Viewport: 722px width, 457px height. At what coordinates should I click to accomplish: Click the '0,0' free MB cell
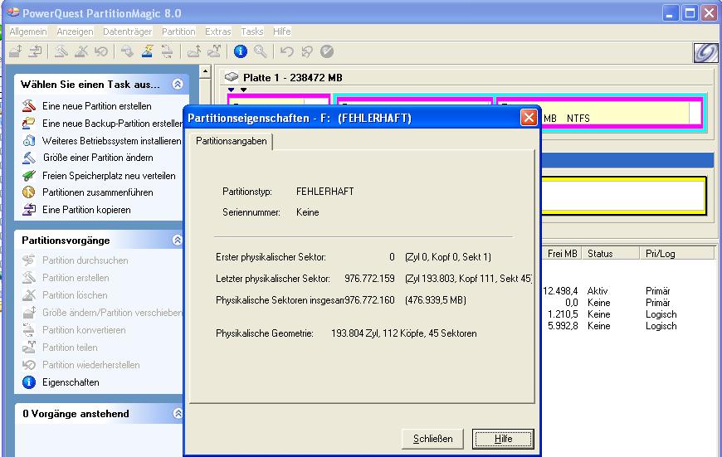pos(572,303)
